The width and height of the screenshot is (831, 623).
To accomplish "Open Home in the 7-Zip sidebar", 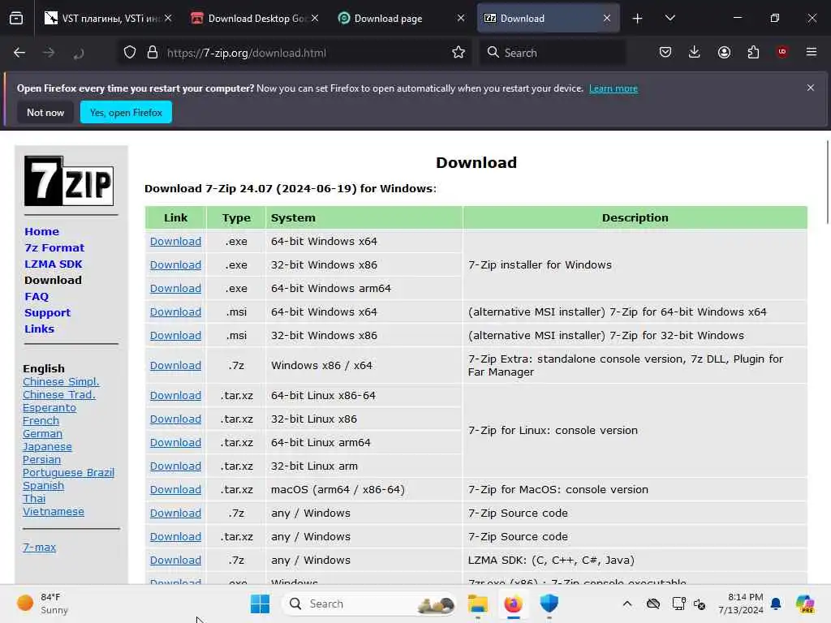I will click(41, 231).
